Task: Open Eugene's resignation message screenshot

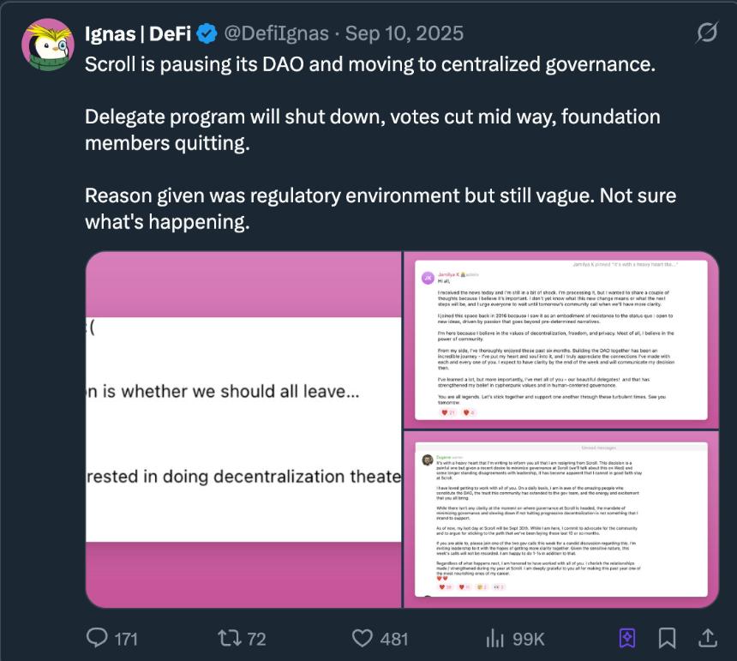Action: [x=561, y=520]
